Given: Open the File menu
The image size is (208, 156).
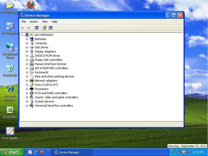Looking at the screenshot, I should (x=24, y=22).
